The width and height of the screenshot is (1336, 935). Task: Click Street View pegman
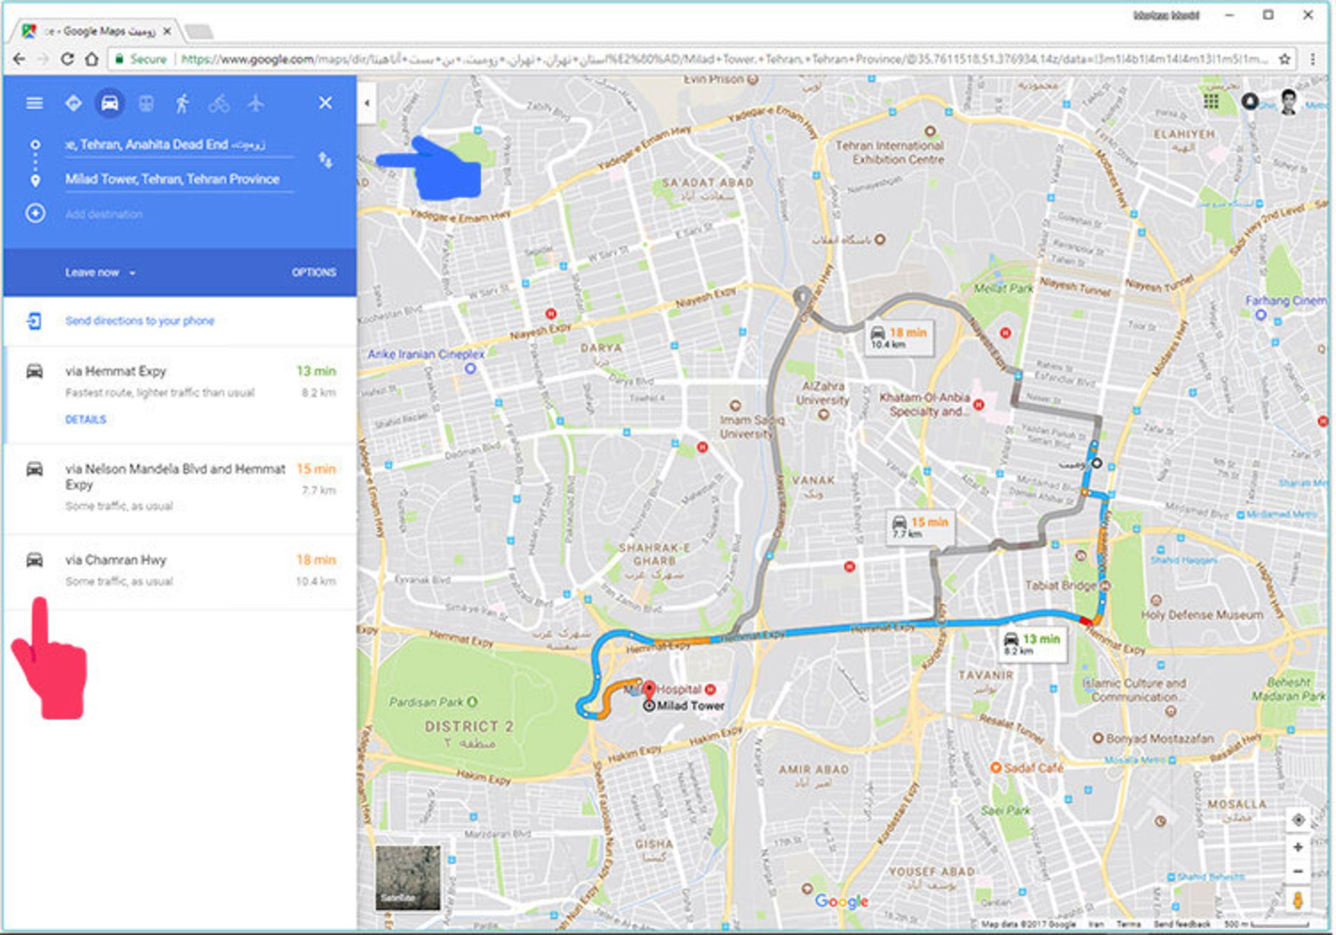(x=1298, y=900)
